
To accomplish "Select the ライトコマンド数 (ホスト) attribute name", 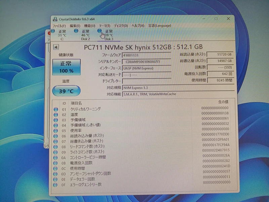I will (87, 152).
